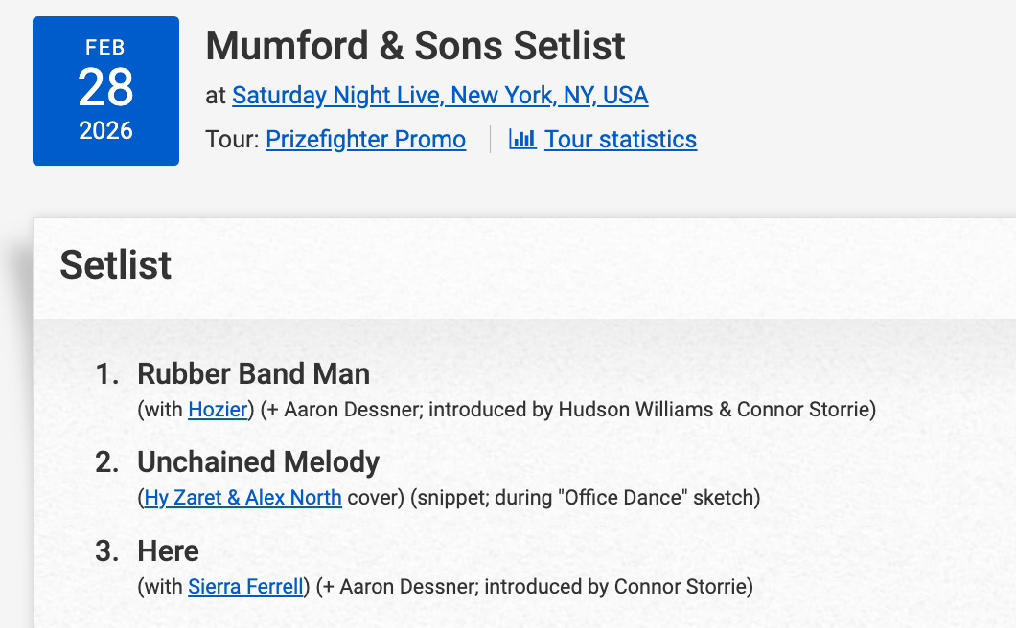The image size is (1016, 628).
Task: Open the Hozier artist link
Action: [218, 410]
